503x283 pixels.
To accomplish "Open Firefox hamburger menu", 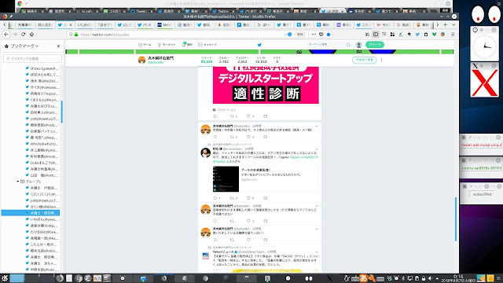I will click(x=453, y=35).
